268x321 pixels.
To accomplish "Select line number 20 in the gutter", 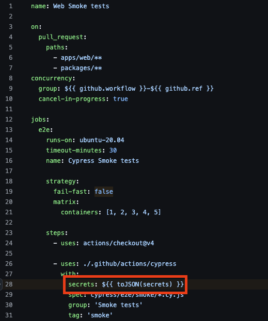I will (x=9, y=202).
